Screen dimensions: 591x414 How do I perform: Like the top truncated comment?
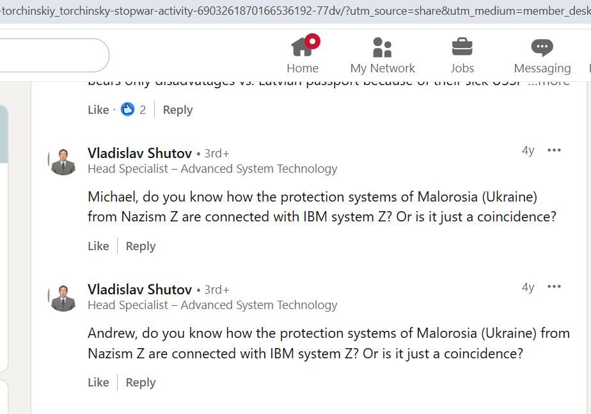(98, 110)
